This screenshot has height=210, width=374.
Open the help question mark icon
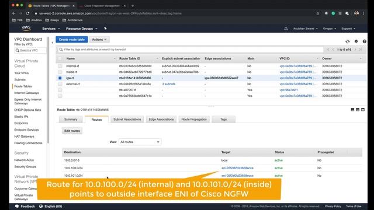(x=364, y=41)
